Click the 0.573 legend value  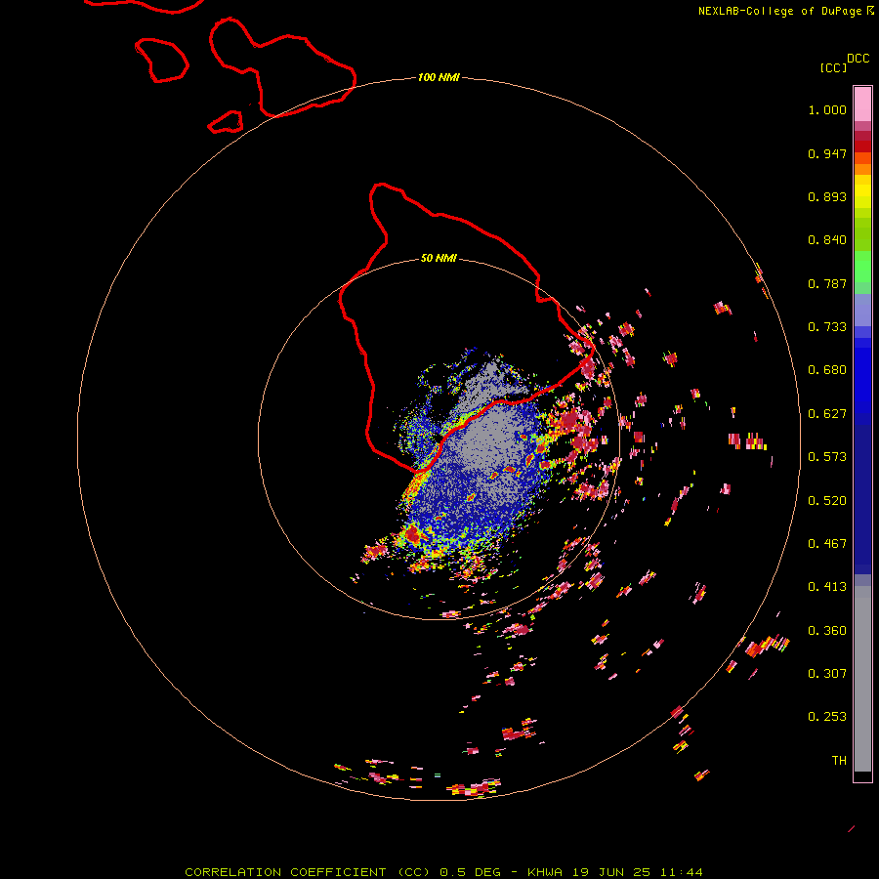click(827, 457)
